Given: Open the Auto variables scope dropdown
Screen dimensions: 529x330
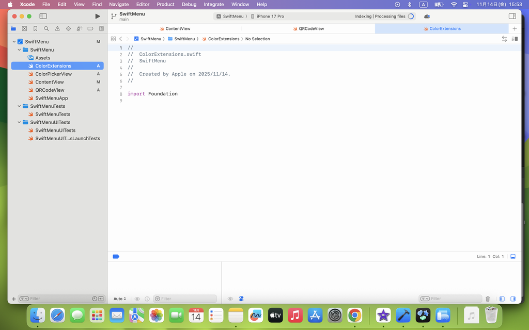Looking at the screenshot, I should (x=120, y=299).
